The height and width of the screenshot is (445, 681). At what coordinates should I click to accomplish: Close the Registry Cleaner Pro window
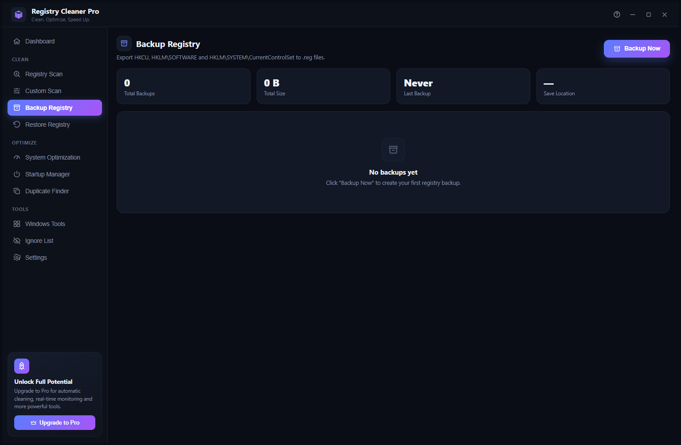coord(665,15)
